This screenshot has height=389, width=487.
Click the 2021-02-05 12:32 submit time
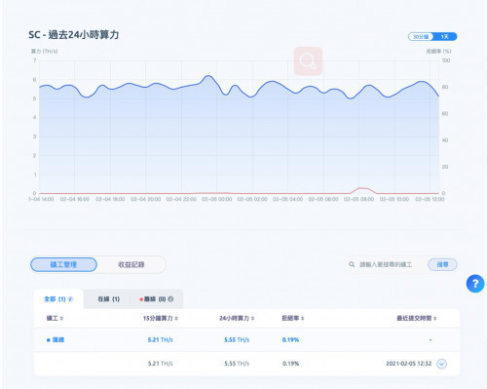point(409,364)
